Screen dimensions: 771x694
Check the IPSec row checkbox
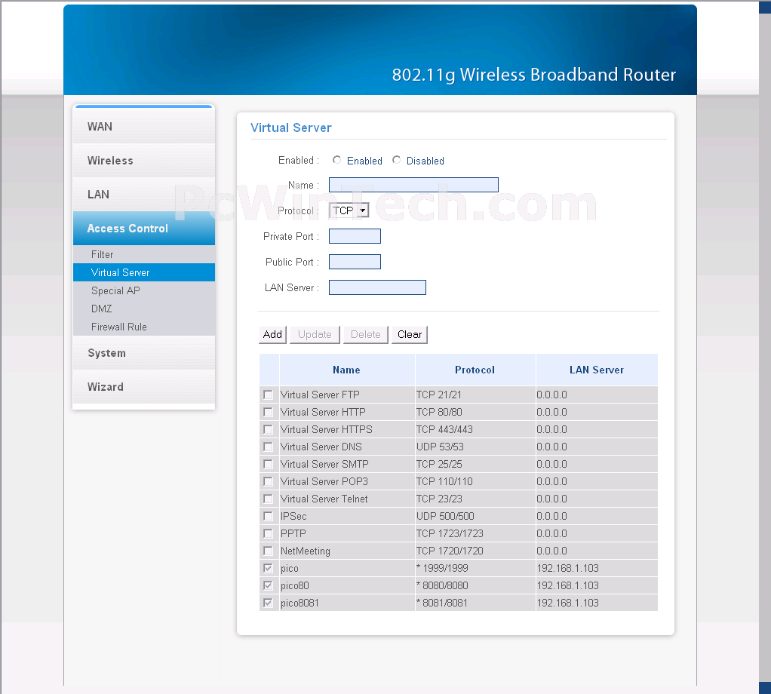point(268,516)
